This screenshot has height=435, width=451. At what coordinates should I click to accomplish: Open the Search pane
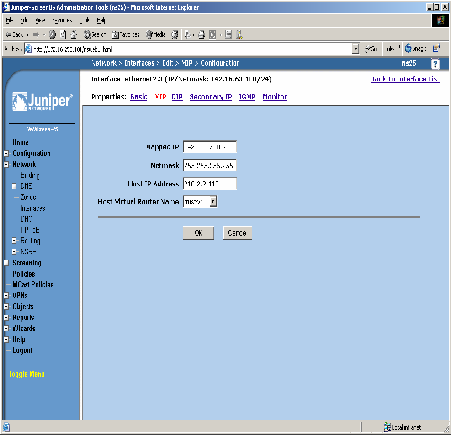click(x=95, y=35)
